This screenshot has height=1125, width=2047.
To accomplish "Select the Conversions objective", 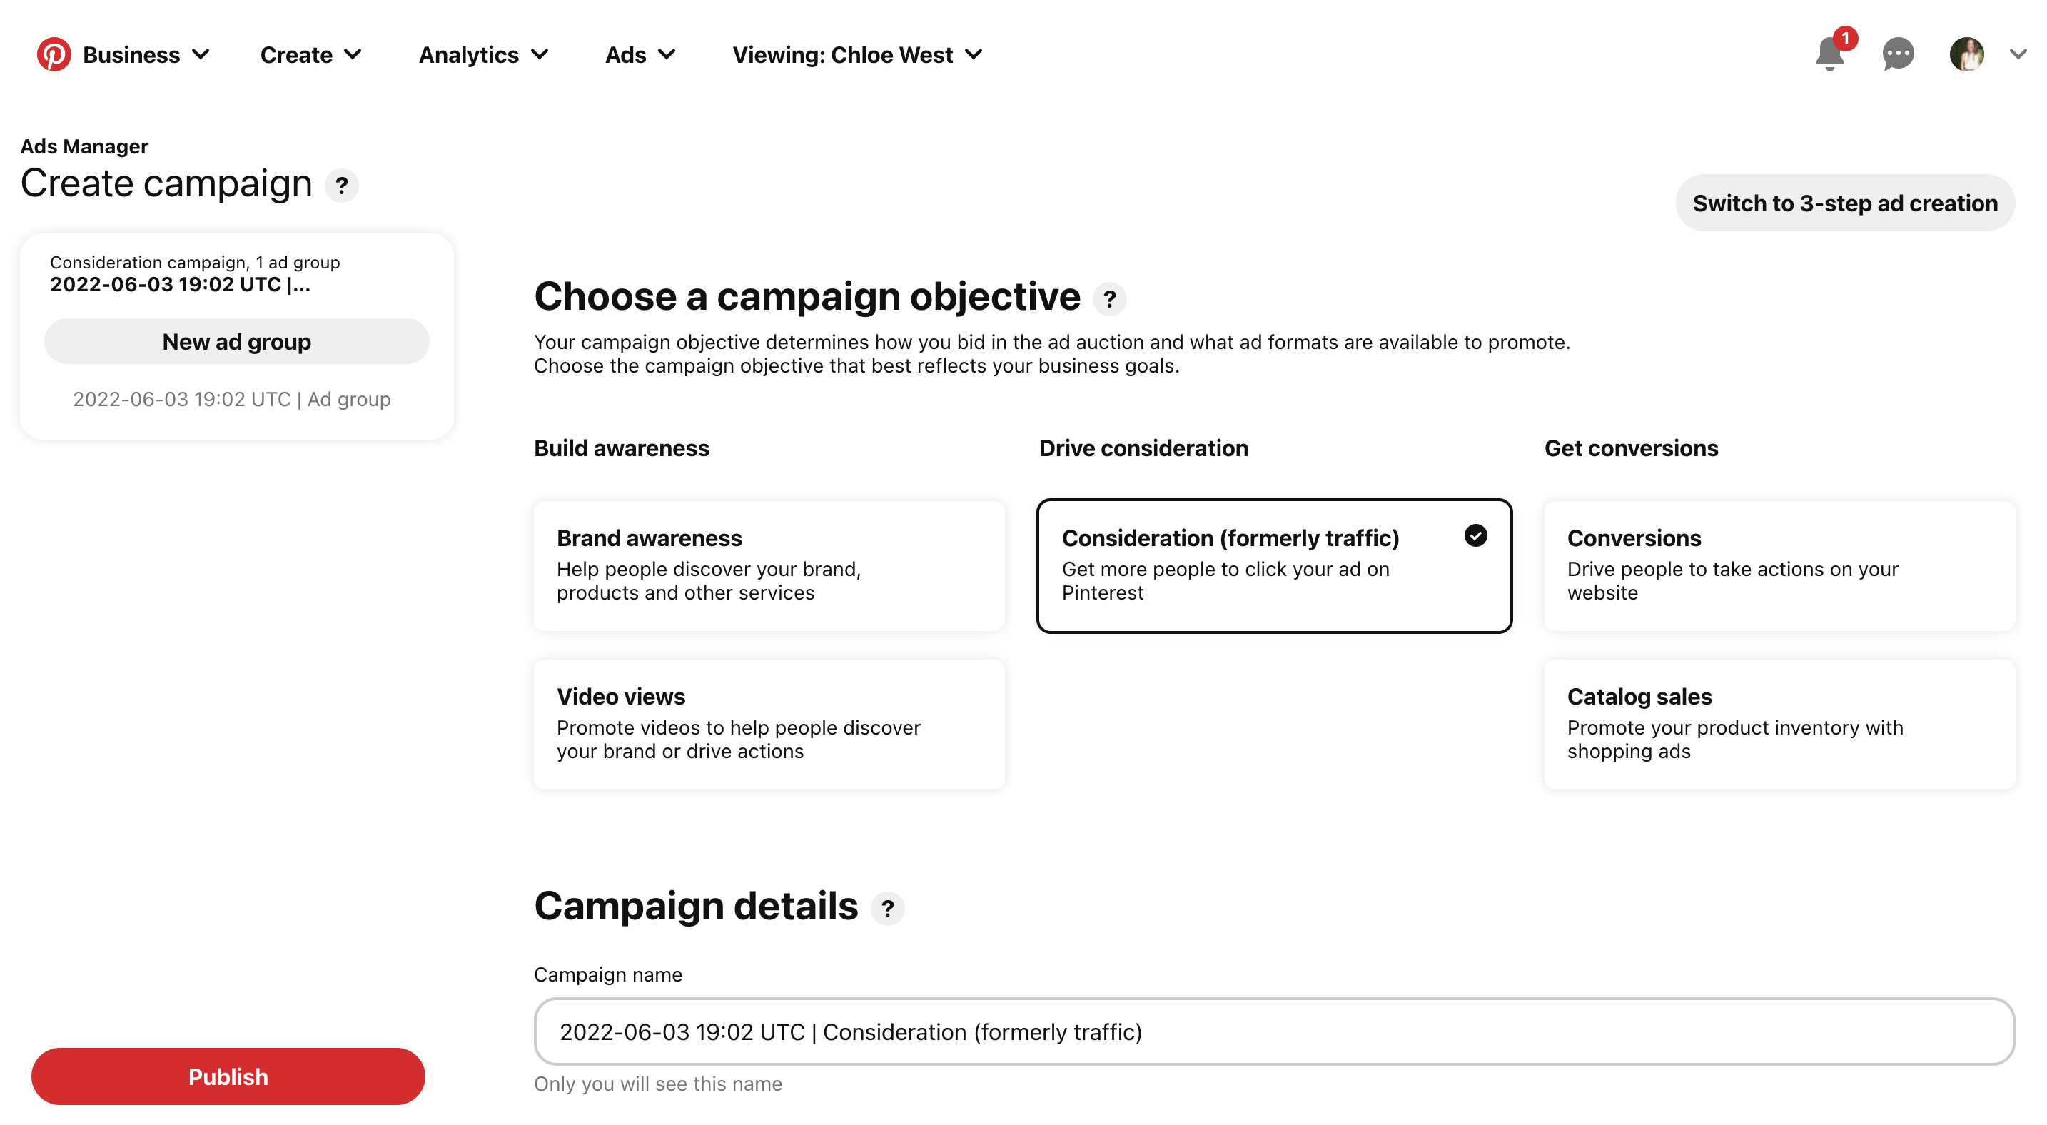I will coord(1779,565).
